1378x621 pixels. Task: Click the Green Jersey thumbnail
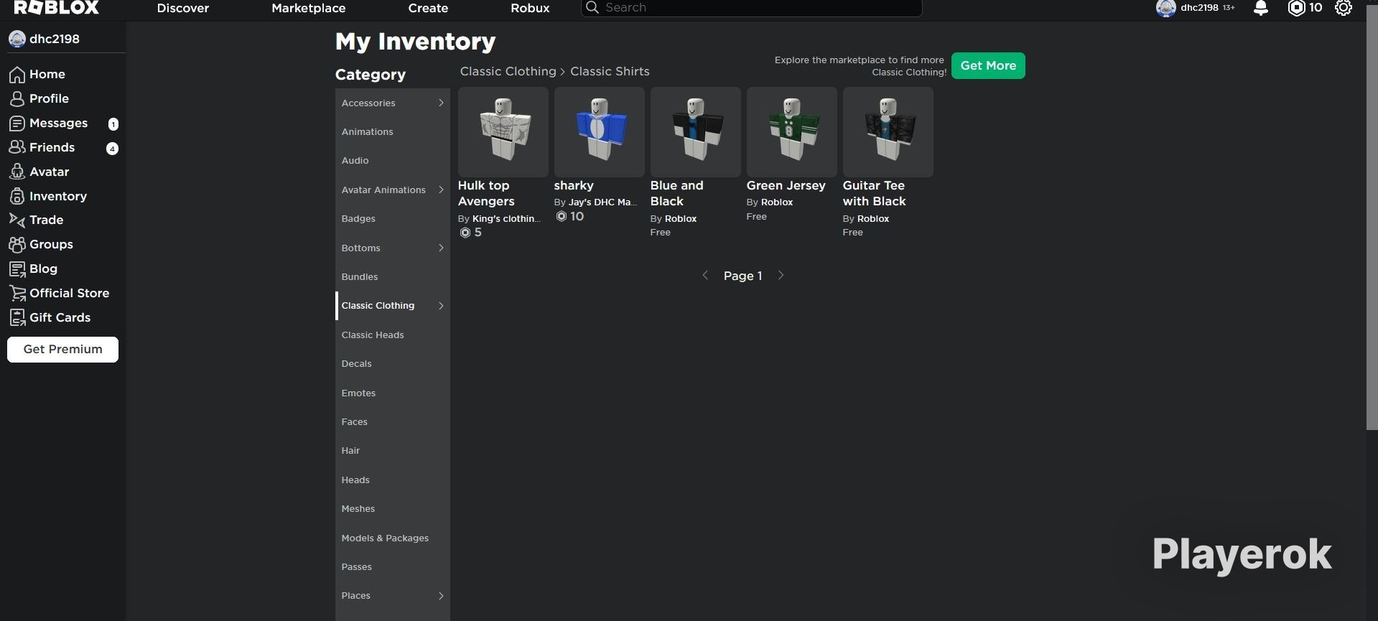pyautogui.click(x=792, y=132)
